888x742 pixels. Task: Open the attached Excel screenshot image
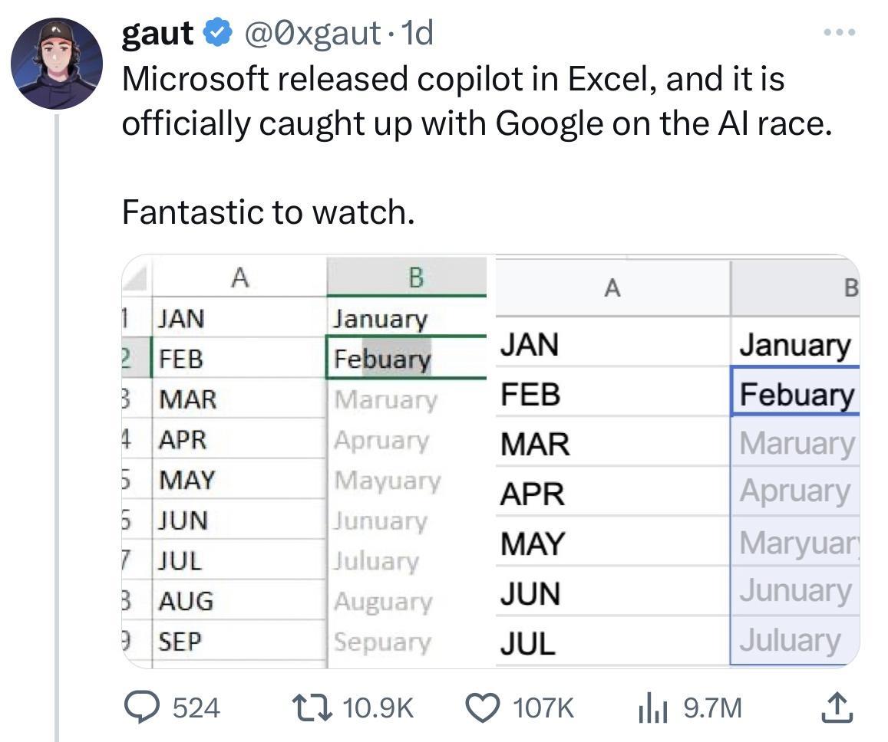pos(491,460)
